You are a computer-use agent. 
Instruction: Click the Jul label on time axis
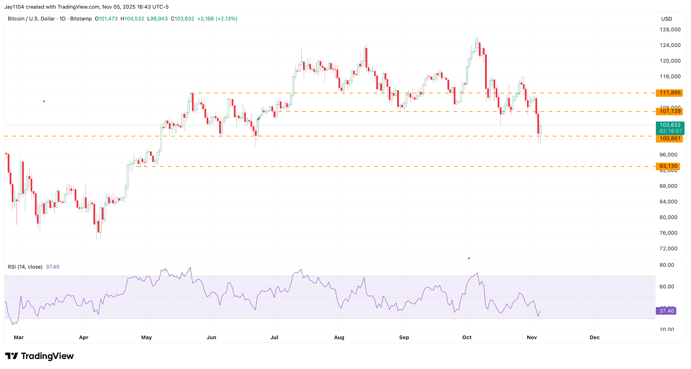(x=274, y=338)
